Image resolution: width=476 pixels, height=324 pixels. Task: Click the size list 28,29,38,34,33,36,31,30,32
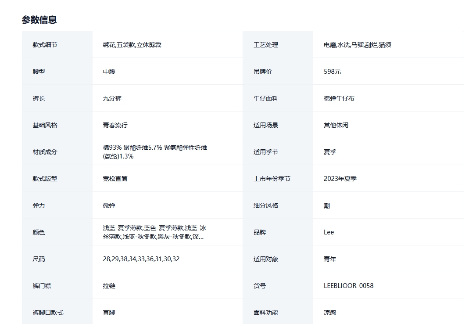pos(141,259)
